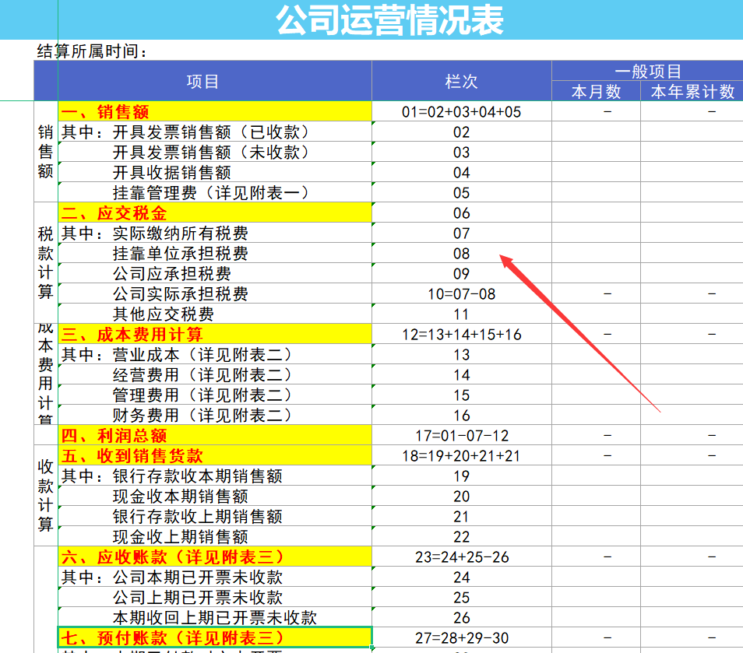Click the 公司运营情况表 title banner
The image size is (743, 653).
pos(389,17)
